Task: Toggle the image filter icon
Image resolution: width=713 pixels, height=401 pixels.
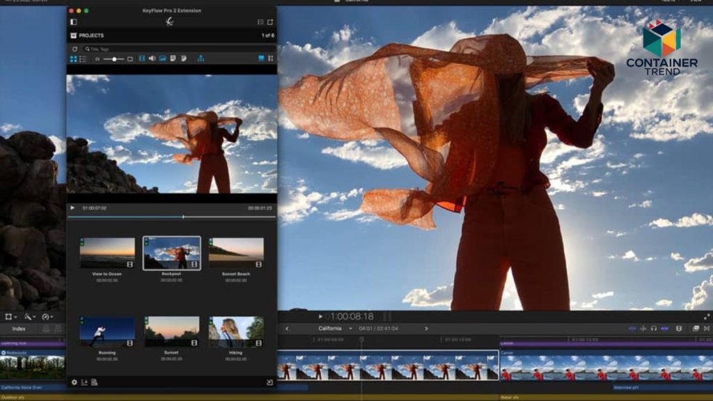Action: click(x=162, y=58)
